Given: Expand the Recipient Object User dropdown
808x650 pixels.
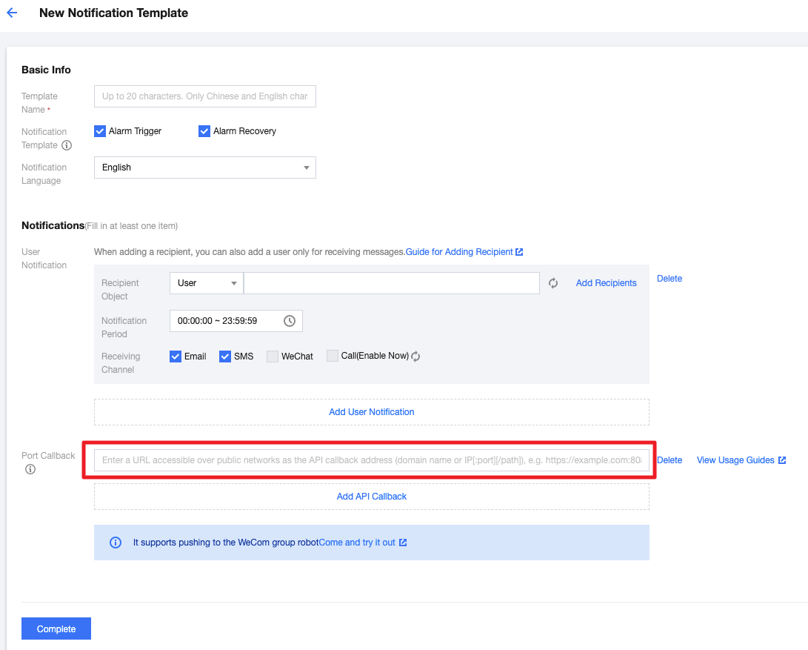Looking at the screenshot, I should pyautogui.click(x=206, y=283).
